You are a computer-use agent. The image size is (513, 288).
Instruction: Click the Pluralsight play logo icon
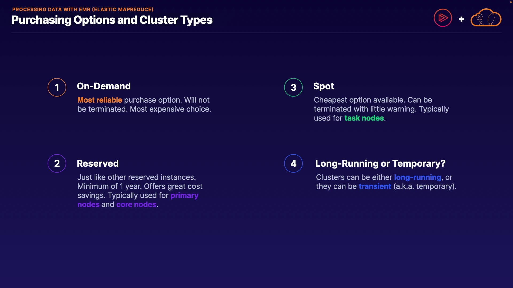[x=443, y=18]
